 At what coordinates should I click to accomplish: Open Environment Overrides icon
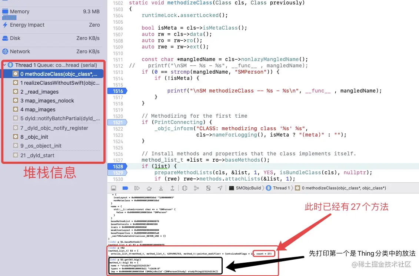(x=208, y=188)
